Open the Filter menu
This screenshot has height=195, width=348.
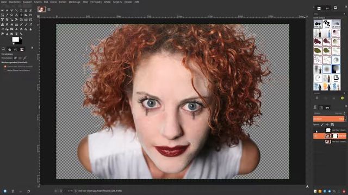coord(85,2)
